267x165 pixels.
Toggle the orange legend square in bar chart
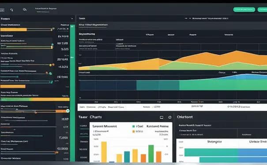(134, 132)
